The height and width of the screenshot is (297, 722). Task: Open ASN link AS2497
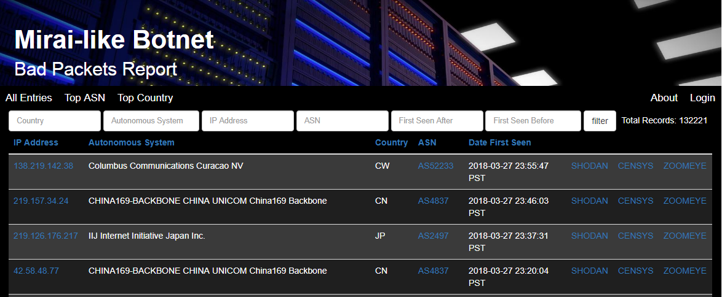(x=434, y=236)
